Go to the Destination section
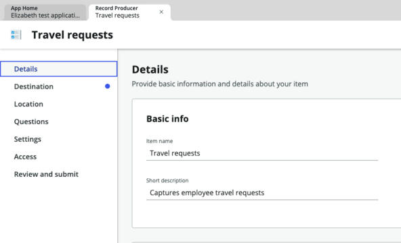 pos(59,86)
